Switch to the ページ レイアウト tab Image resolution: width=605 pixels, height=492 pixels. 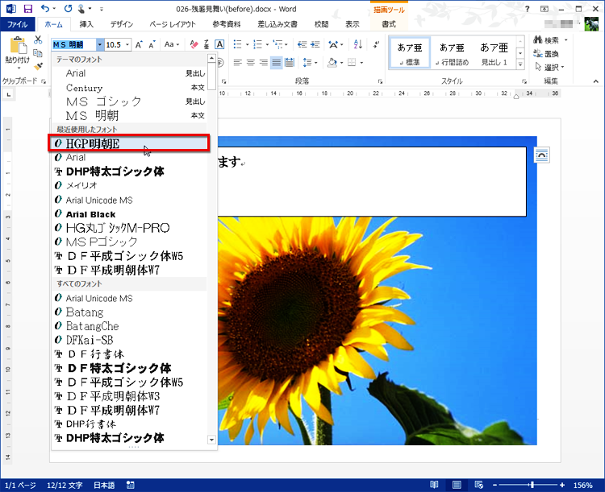point(173,24)
